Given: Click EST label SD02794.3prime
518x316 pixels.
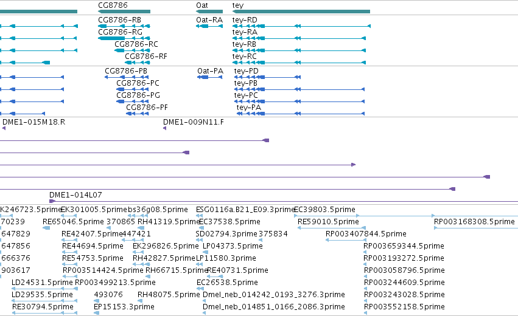Looking at the screenshot, I should click(x=226, y=234).
